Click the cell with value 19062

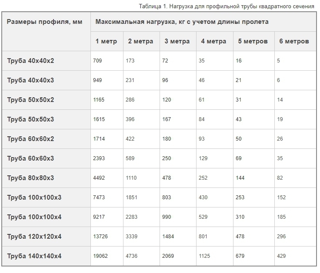100,256
